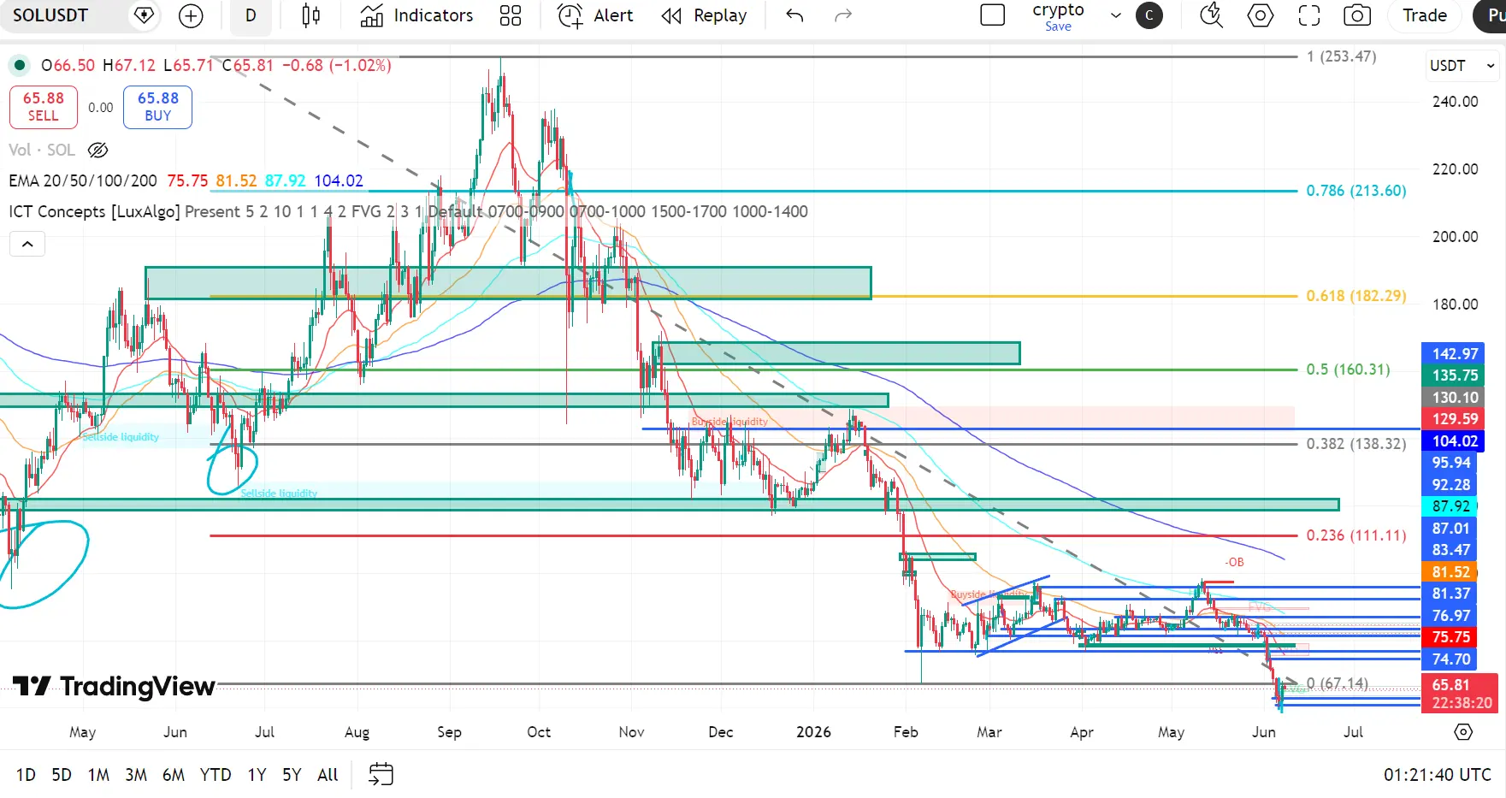Open the USDT currency dropdown
1506x798 pixels.
click(1462, 66)
